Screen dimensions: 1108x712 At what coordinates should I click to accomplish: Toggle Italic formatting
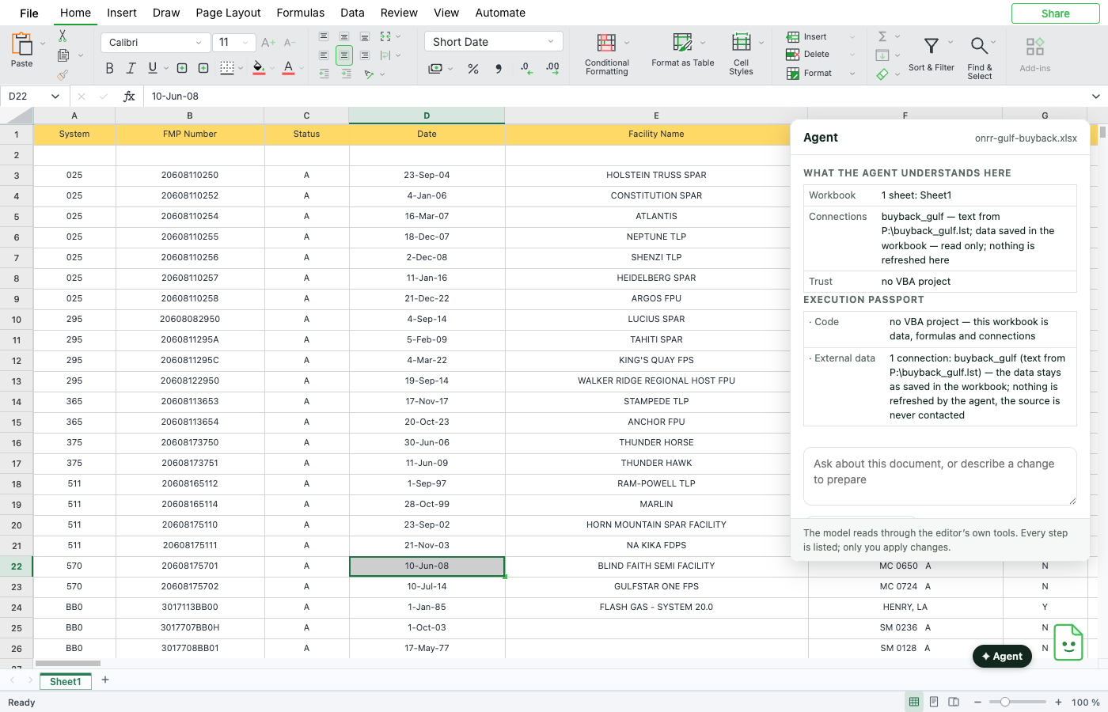[x=131, y=68]
